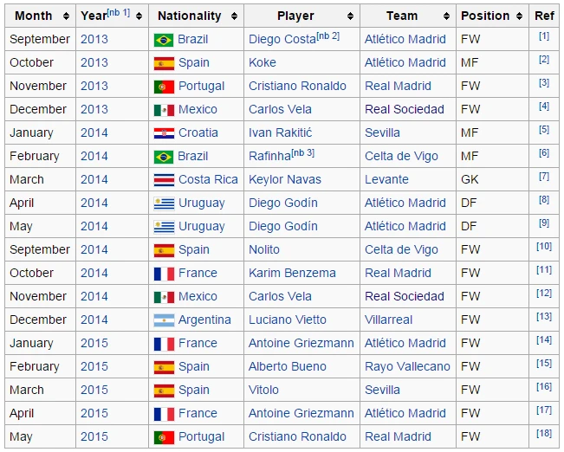Sort the table by the Month column
Image resolution: width=564 pixels, height=452 pixels.
pyautogui.click(x=66, y=16)
